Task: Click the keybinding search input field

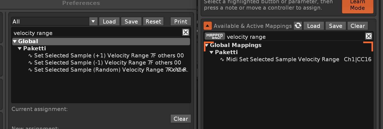Action: [96, 33]
